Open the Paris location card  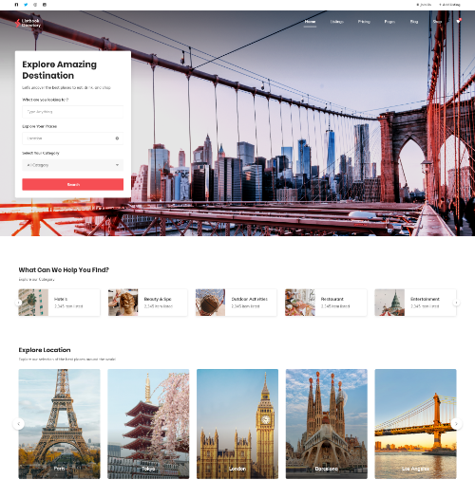59,424
